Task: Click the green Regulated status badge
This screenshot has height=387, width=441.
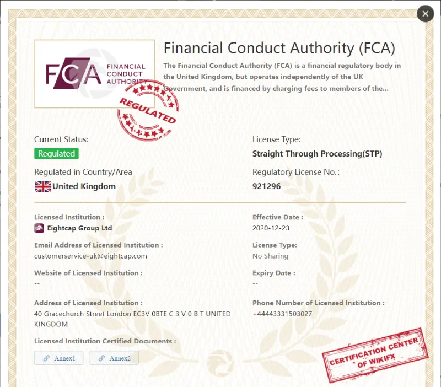Action: 57,154
